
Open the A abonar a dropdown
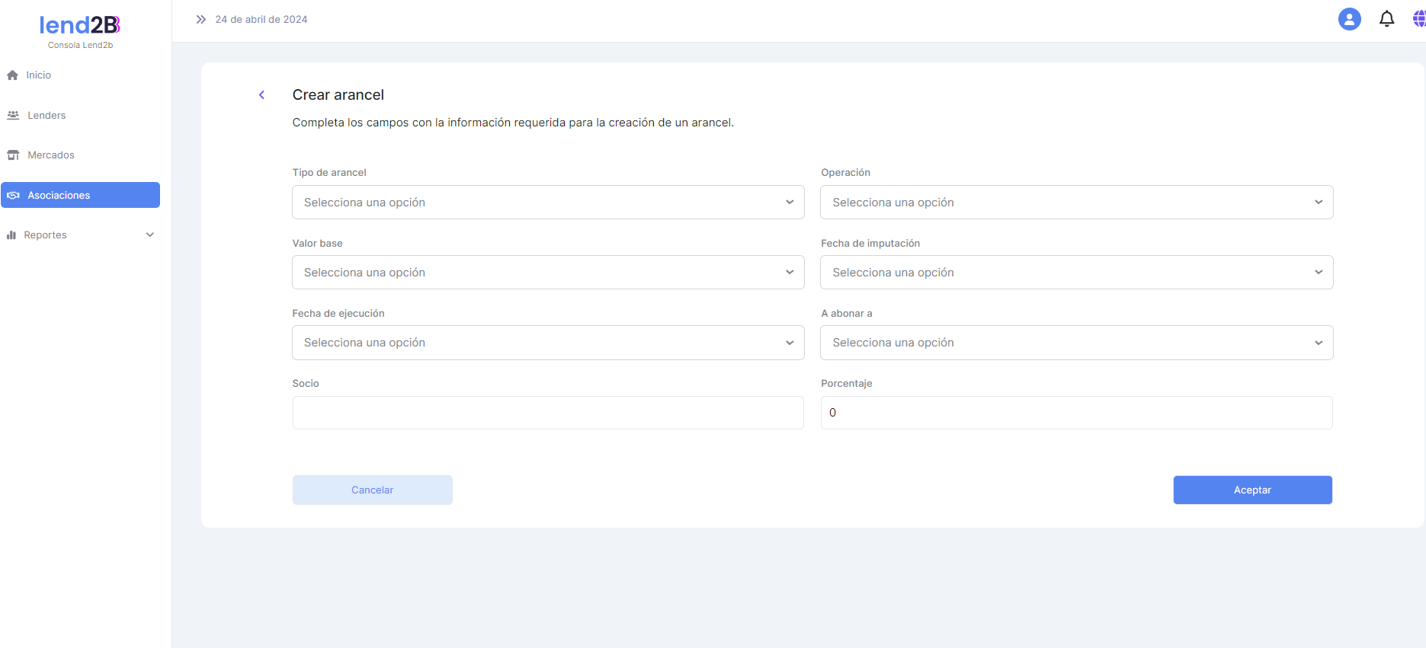pos(1076,343)
